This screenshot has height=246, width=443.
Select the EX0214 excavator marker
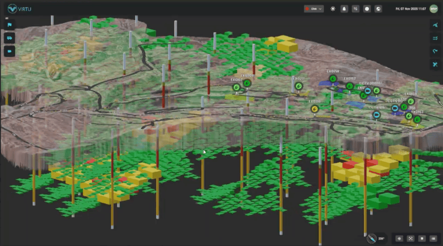coord(333,79)
